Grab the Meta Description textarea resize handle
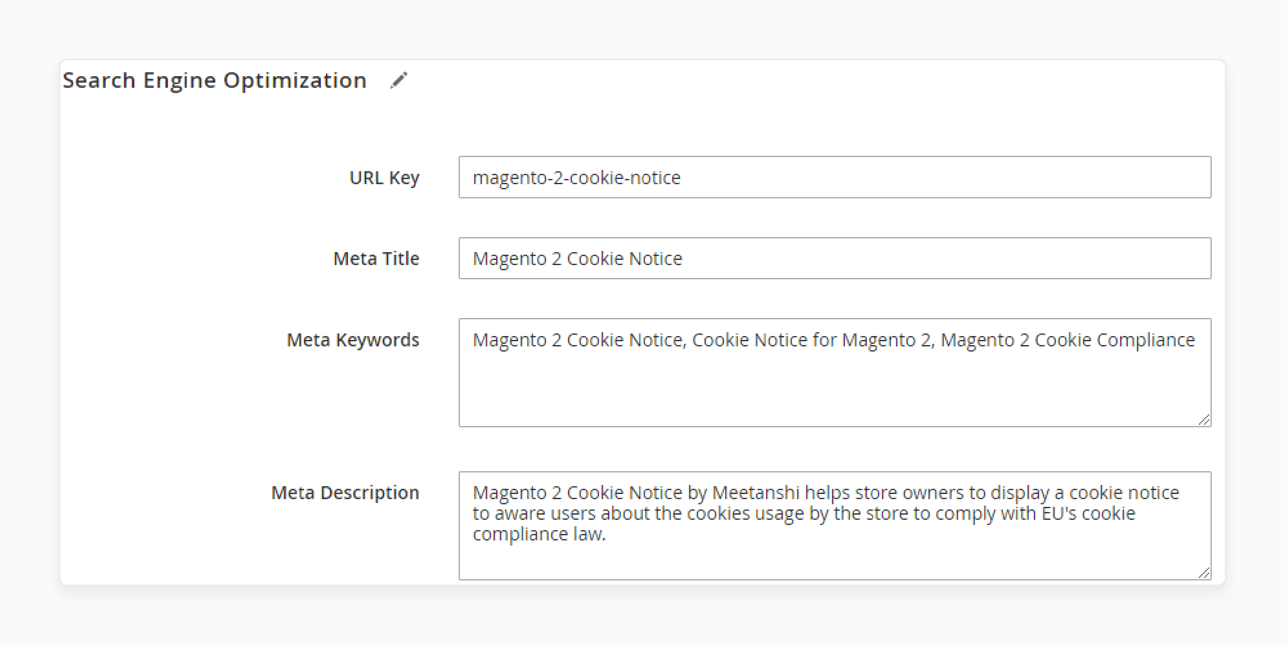Viewport: 1288px width, 645px height. [x=1204, y=573]
